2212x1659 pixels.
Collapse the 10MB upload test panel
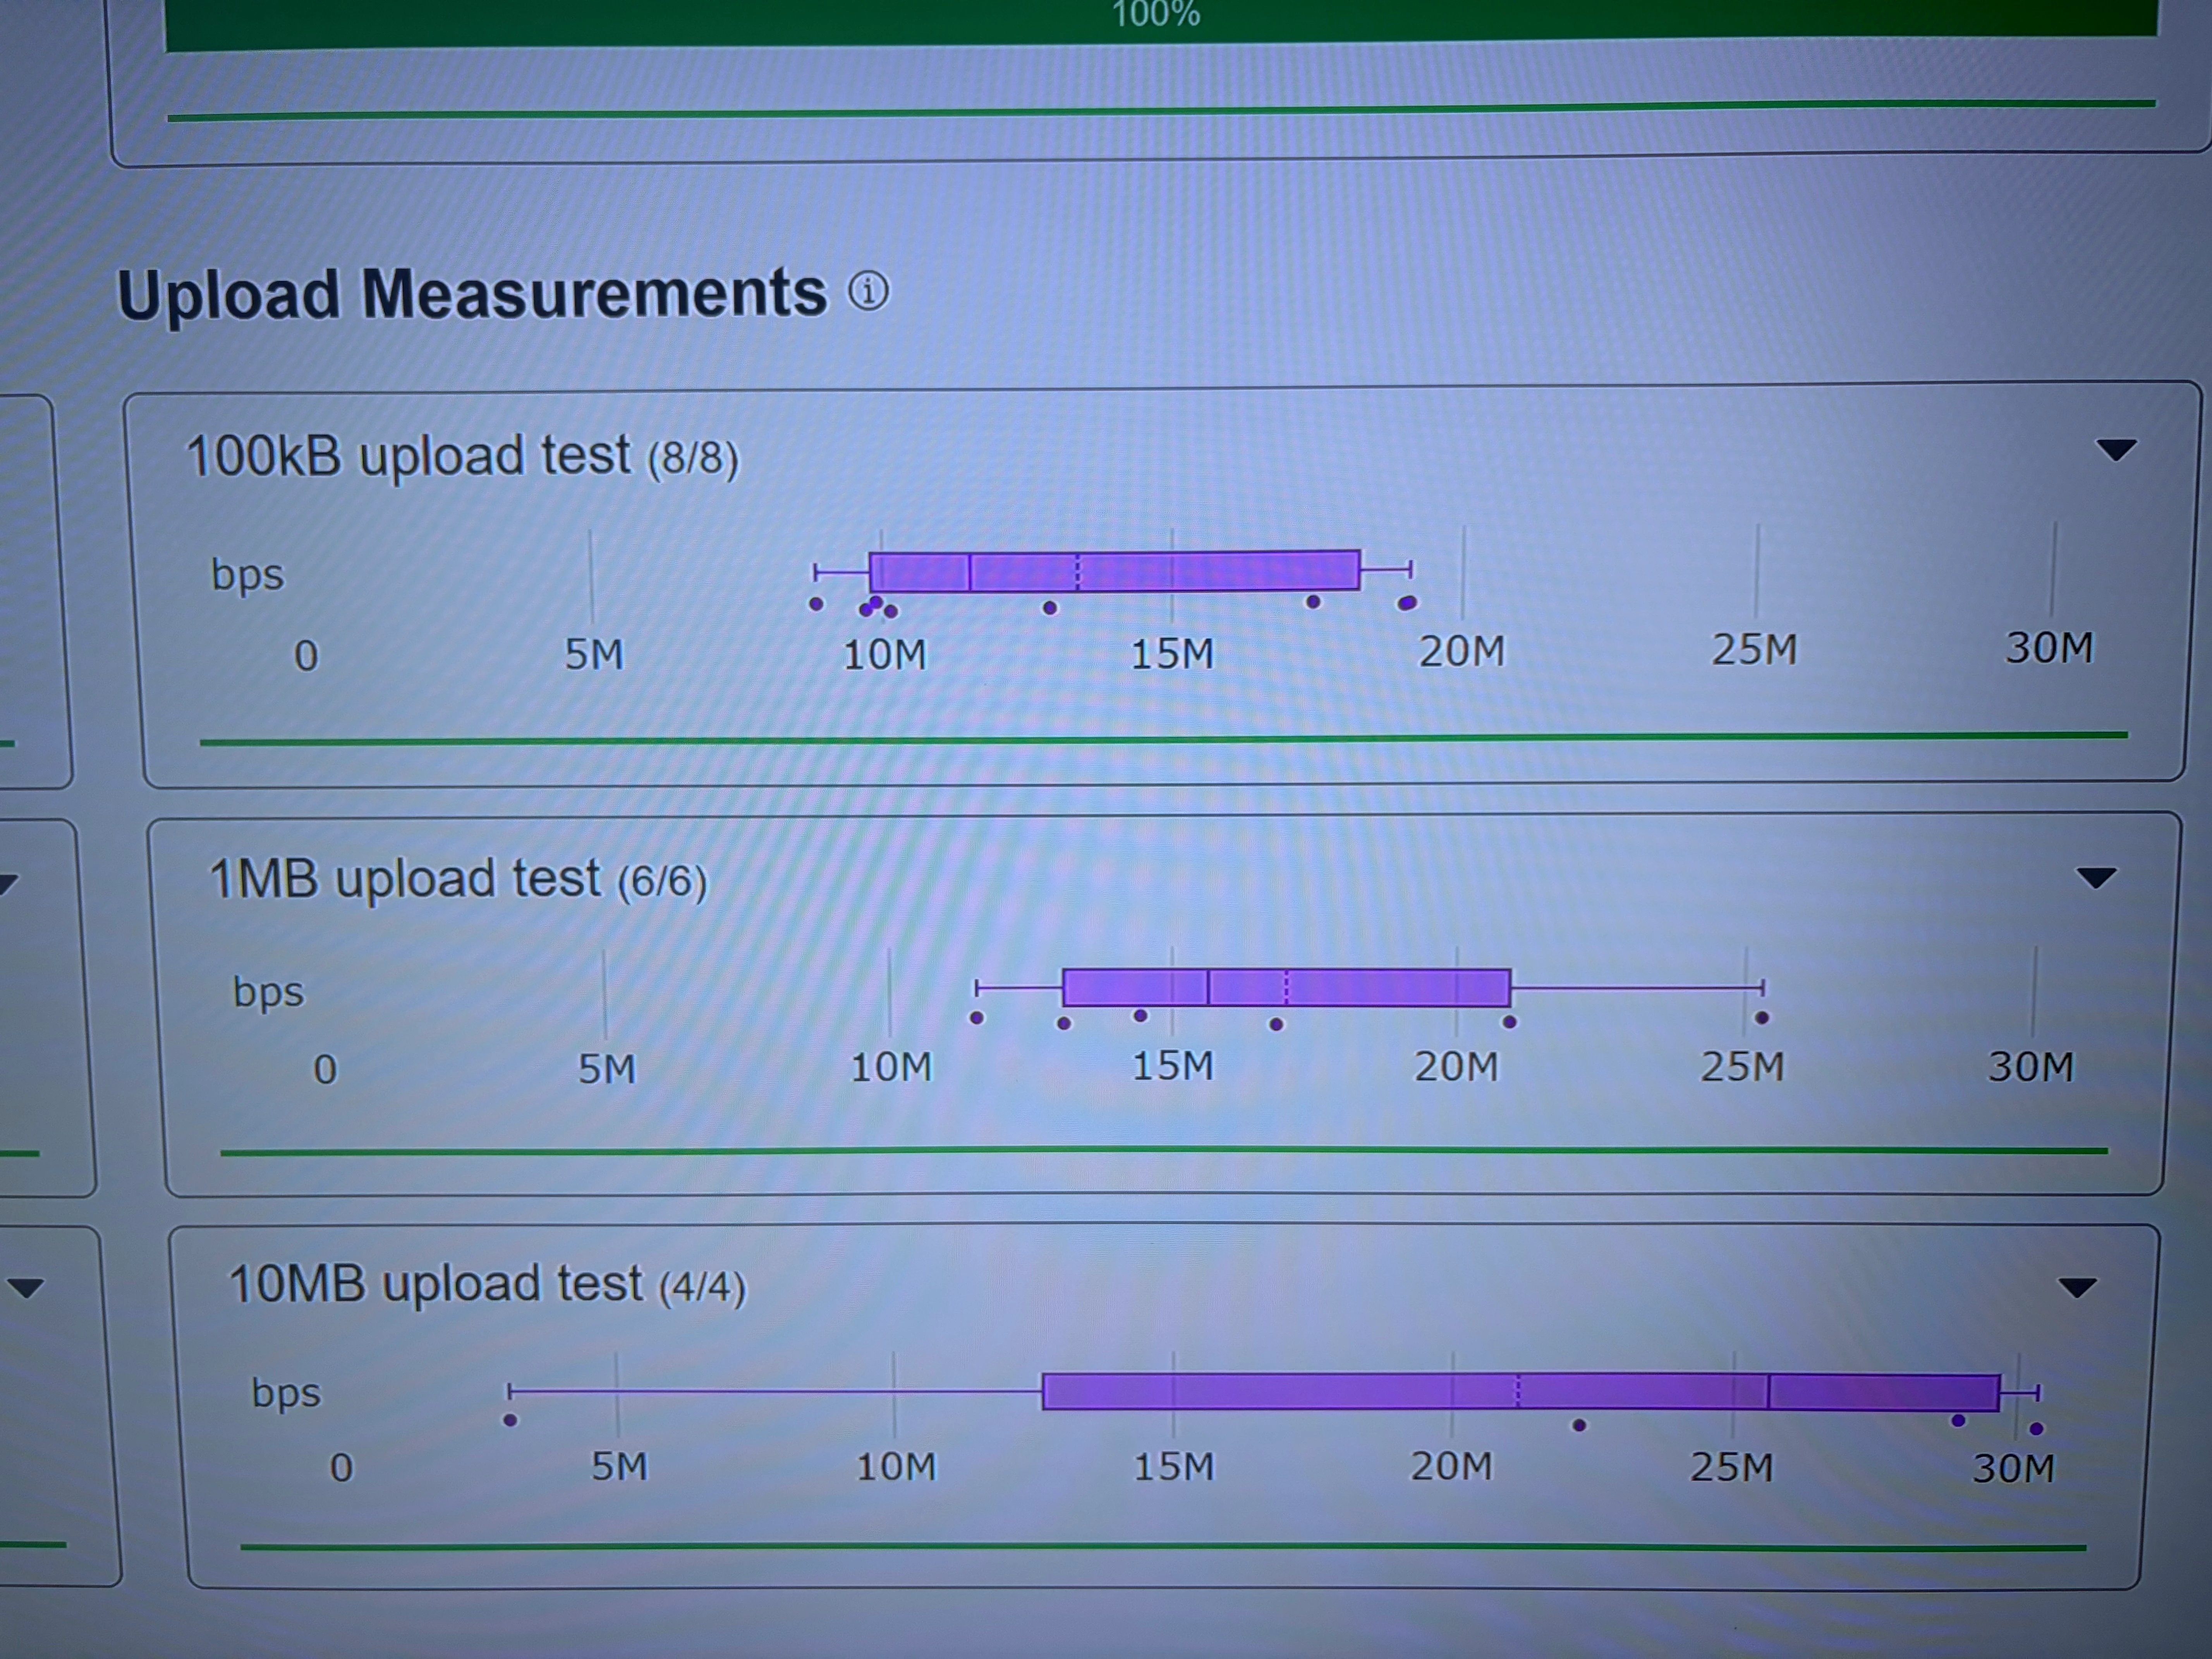pyautogui.click(x=2077, y=1287)
